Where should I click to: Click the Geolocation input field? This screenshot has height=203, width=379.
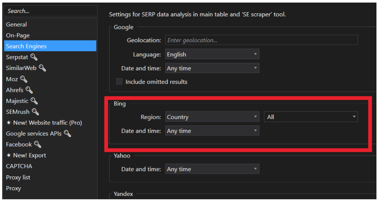click(262, 40)
